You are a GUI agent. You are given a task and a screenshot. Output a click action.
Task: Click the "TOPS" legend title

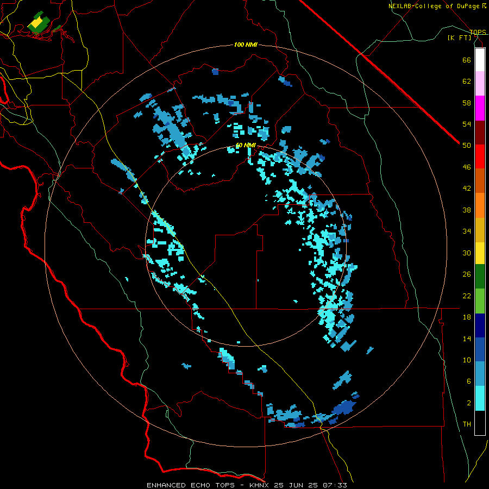click(478, 32)
